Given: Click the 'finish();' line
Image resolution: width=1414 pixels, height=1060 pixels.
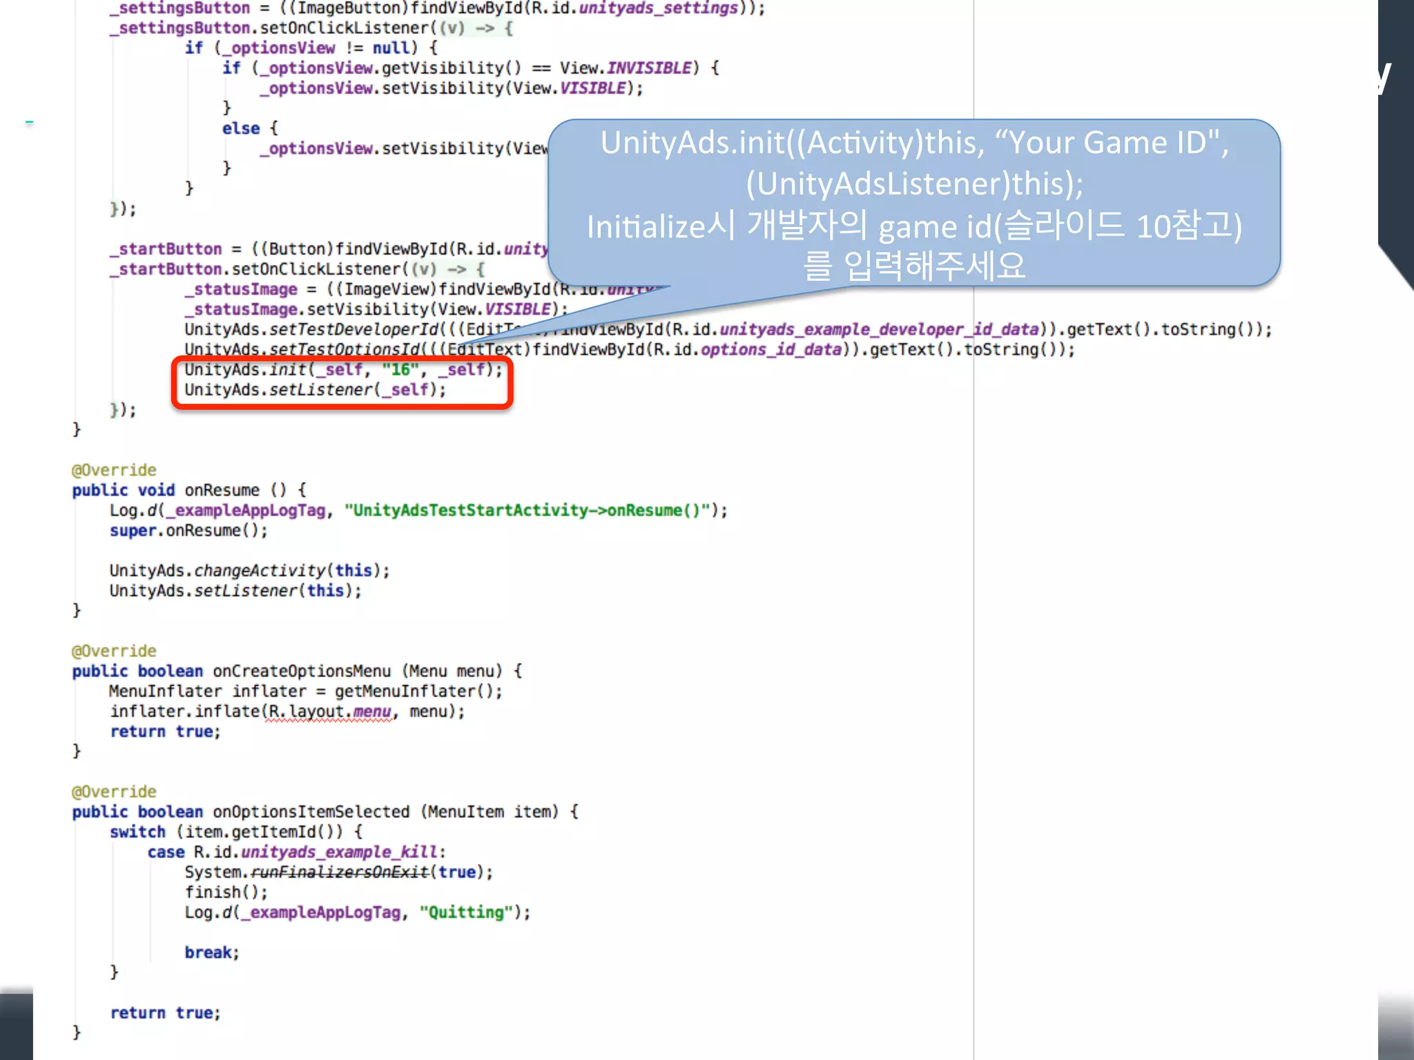Looking at the screenshot, I should pyautogui.click(x=226, y=892).
